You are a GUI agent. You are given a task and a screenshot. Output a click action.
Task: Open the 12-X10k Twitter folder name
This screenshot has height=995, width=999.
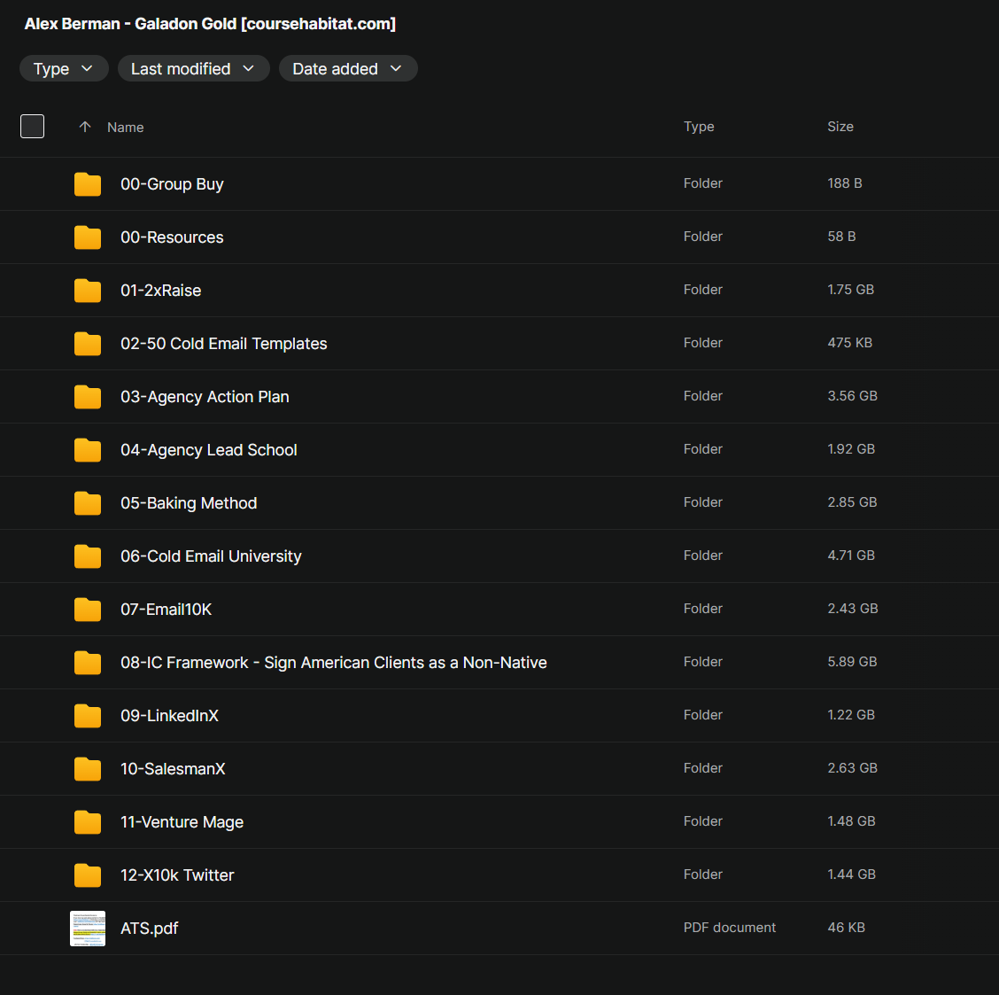tap(177, 875)
